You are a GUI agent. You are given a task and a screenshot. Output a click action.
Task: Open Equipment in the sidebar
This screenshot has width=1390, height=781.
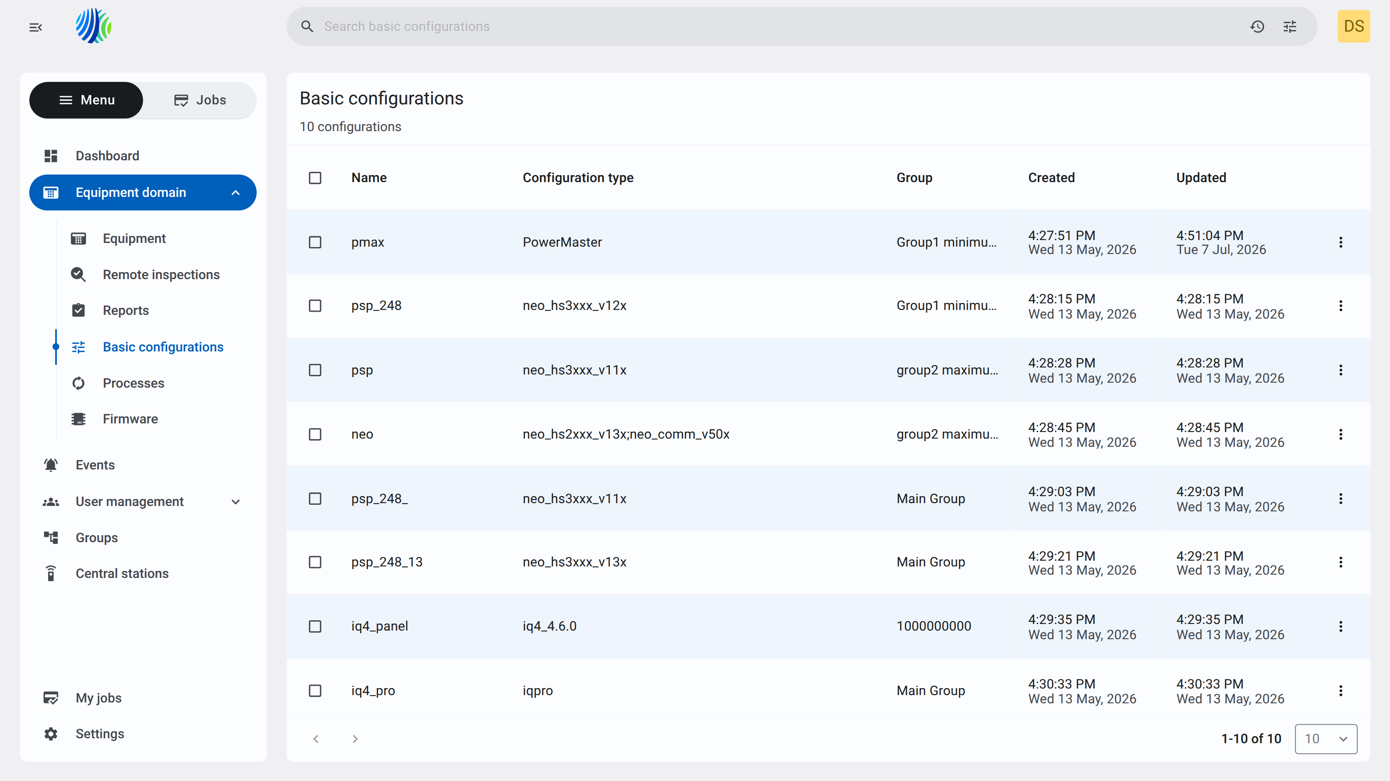[135, 239]
